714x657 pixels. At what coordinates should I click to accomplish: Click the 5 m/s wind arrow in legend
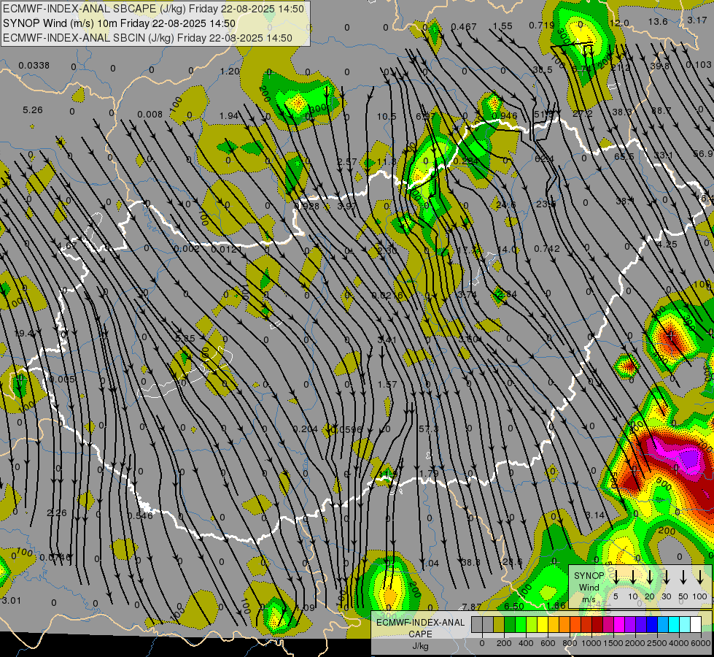[616, 577]
